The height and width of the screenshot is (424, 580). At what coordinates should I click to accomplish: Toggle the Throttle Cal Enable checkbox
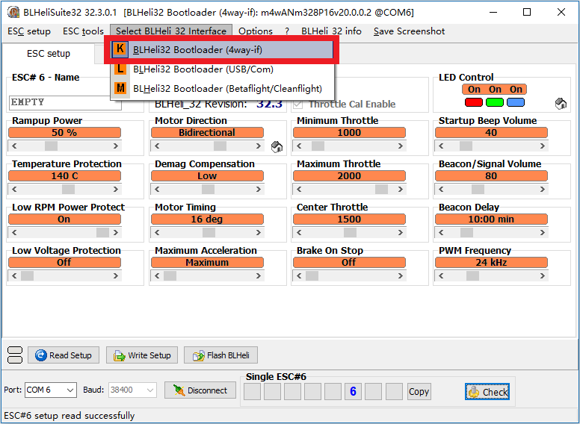pos(298,104)
